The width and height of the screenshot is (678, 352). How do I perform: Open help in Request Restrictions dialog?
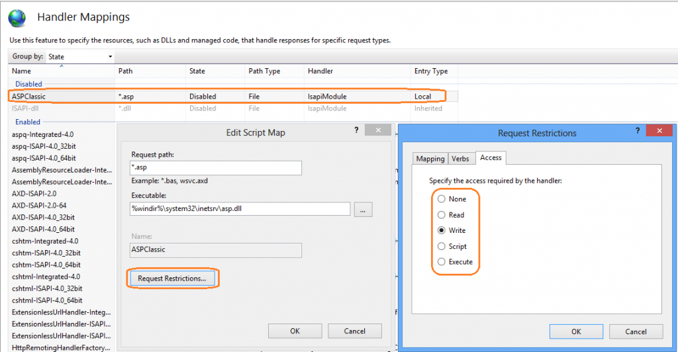(638, 130)
